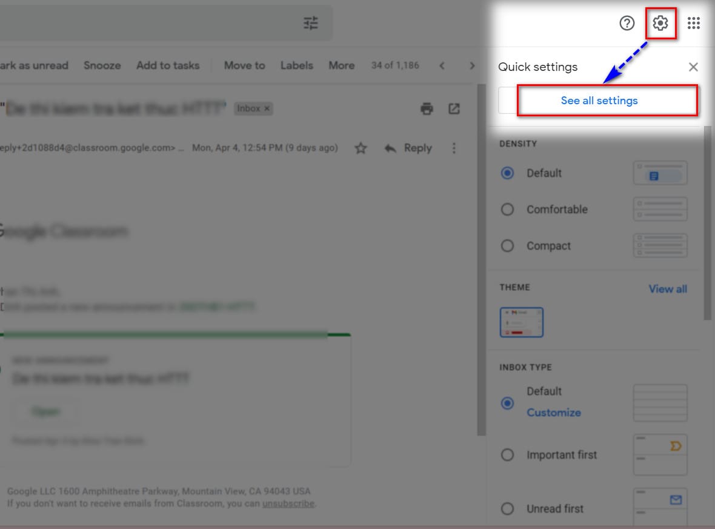Print the email with printer icon
Image resolution: width=715 pixels, height=529 pixels.
point(427,108)
